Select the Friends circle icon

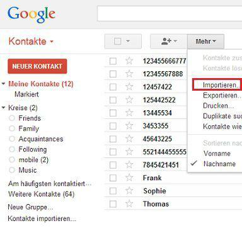[12, 118]
